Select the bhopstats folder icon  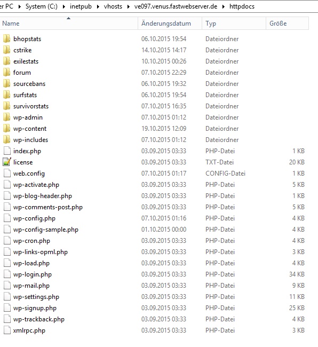click(x=6, y=39)
